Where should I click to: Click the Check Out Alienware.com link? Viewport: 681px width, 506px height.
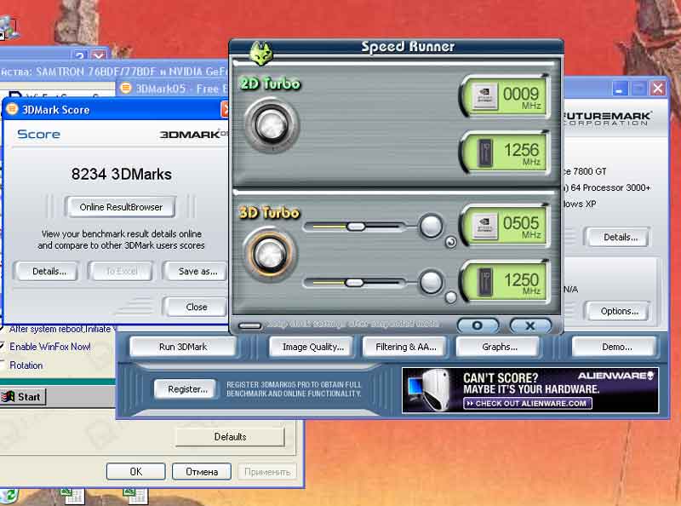click(x=528, y=404)
